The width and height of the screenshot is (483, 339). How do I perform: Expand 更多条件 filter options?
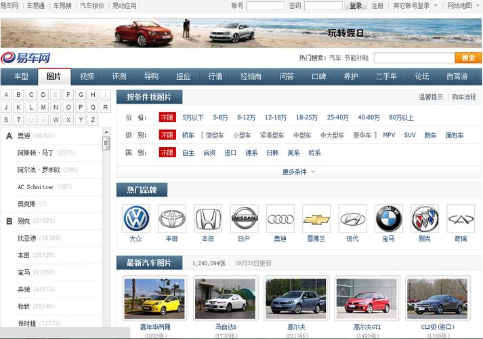click(x=298, y=172)
